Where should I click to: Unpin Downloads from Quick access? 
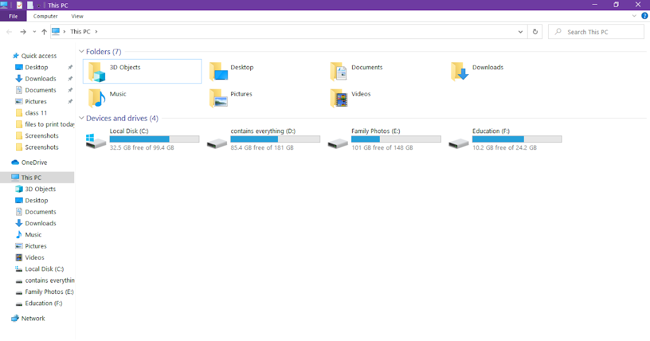70,78
